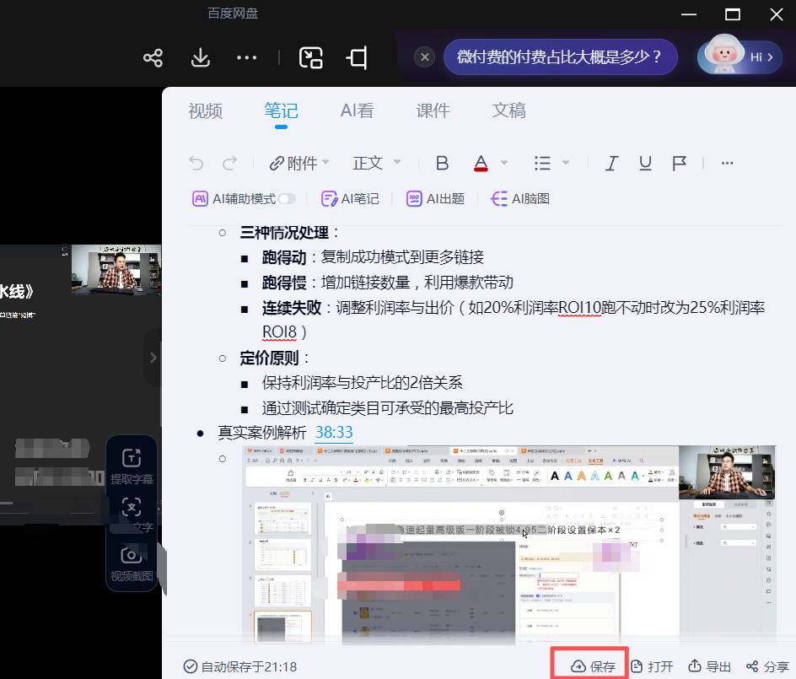Click 提取字幕 to extract subtitles

131,465
